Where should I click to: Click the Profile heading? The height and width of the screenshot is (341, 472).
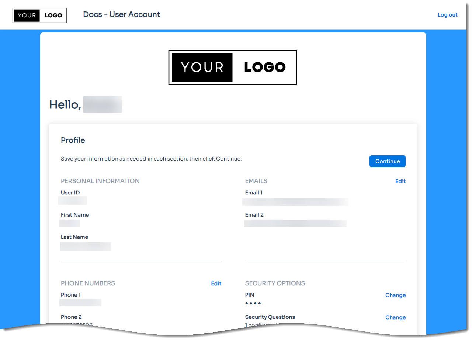[73, 140]
